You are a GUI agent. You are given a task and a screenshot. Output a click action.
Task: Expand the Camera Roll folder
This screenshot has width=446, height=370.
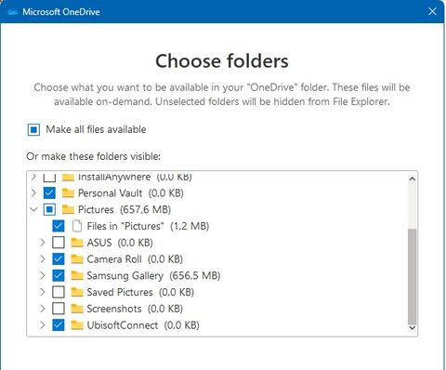point(43,258)
